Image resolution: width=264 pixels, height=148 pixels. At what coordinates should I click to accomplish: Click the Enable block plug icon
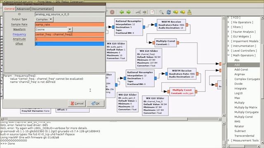click(x=138, y=12)
